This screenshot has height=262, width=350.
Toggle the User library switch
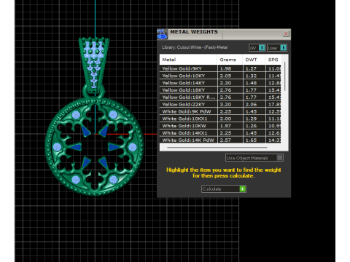pos(277,48)
